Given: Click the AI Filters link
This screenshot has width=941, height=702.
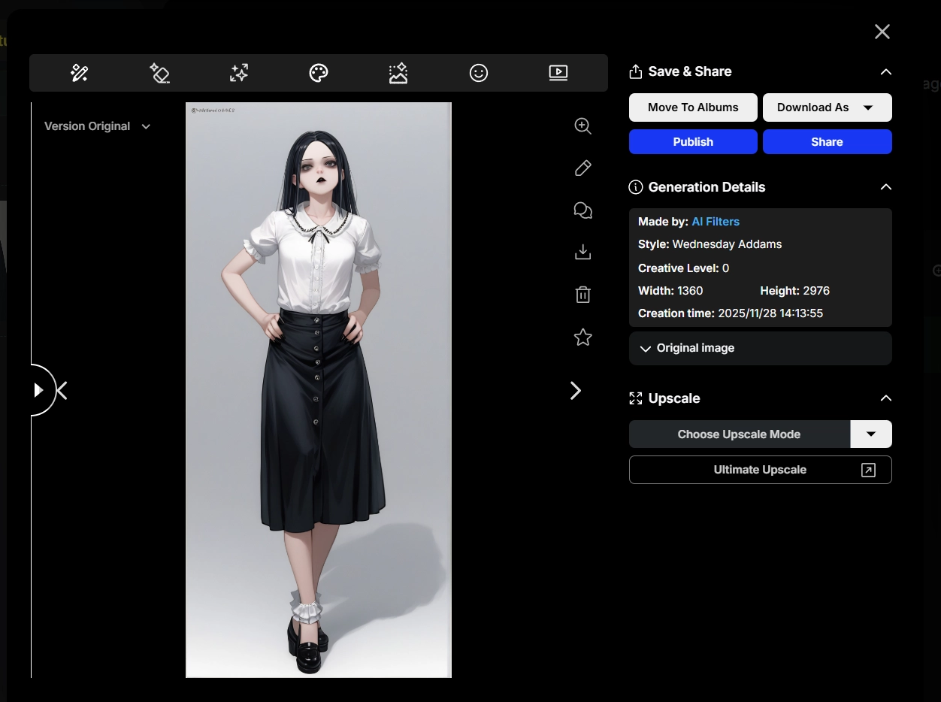Looking at the screenshot, I should click(715, 221).
